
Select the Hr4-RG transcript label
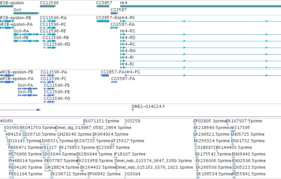click(128, 31)
